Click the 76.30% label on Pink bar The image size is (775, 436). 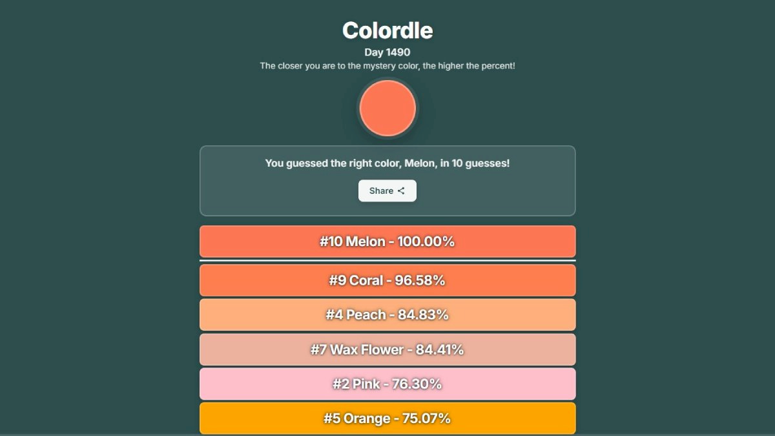(418, 384)
